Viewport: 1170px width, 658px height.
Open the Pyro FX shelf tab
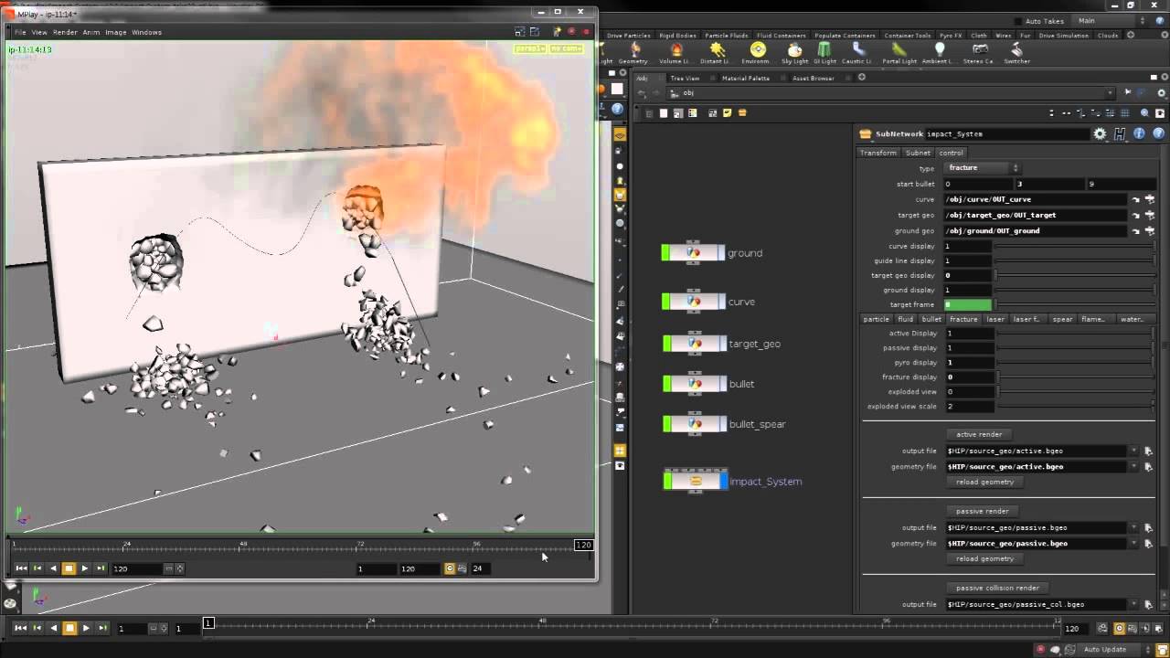tap(950, 36)
